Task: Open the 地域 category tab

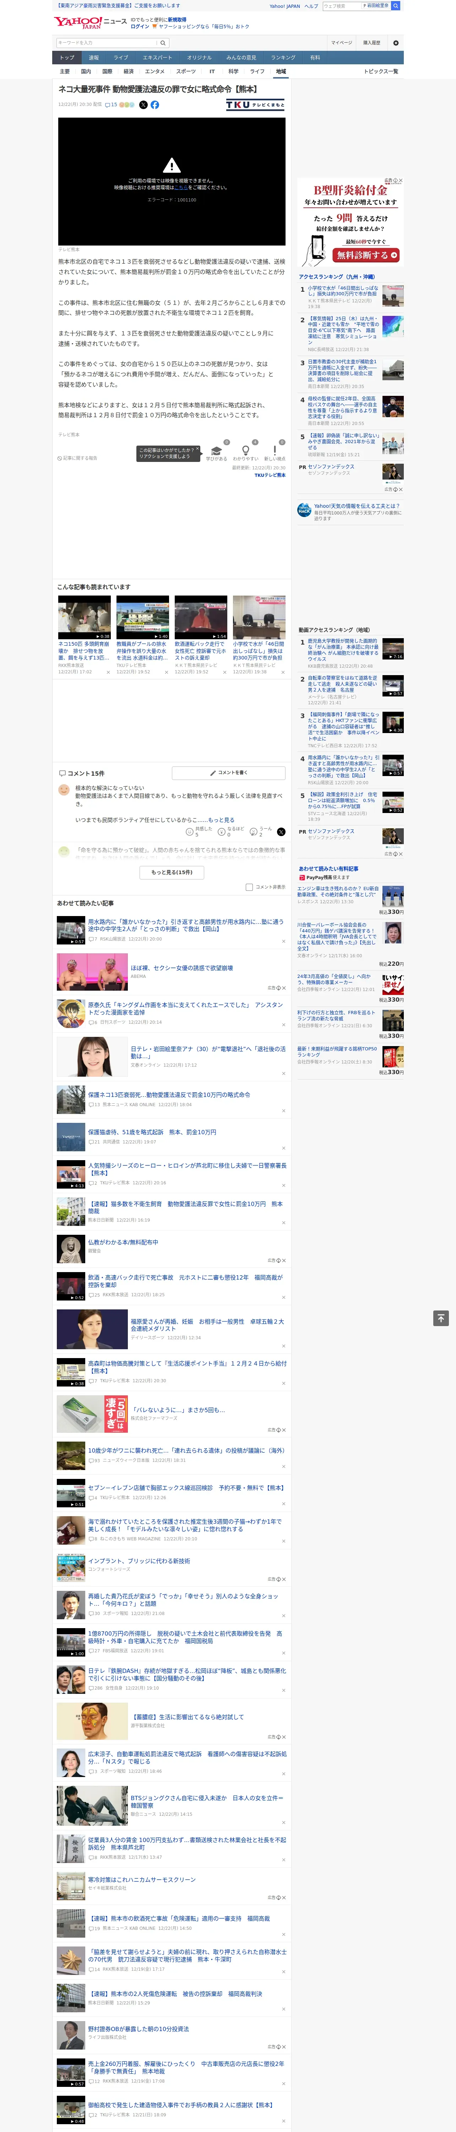Action: pos(281,71)
